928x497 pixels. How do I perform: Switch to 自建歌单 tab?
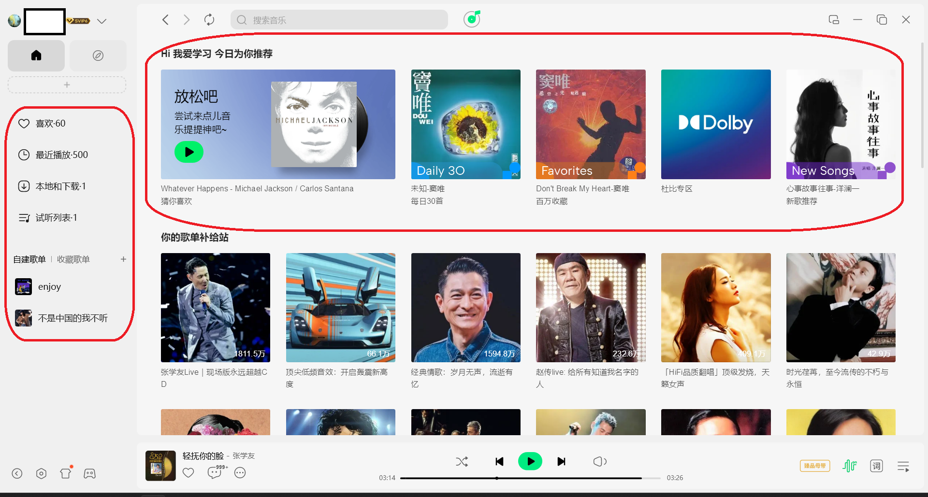pos(29,259)
